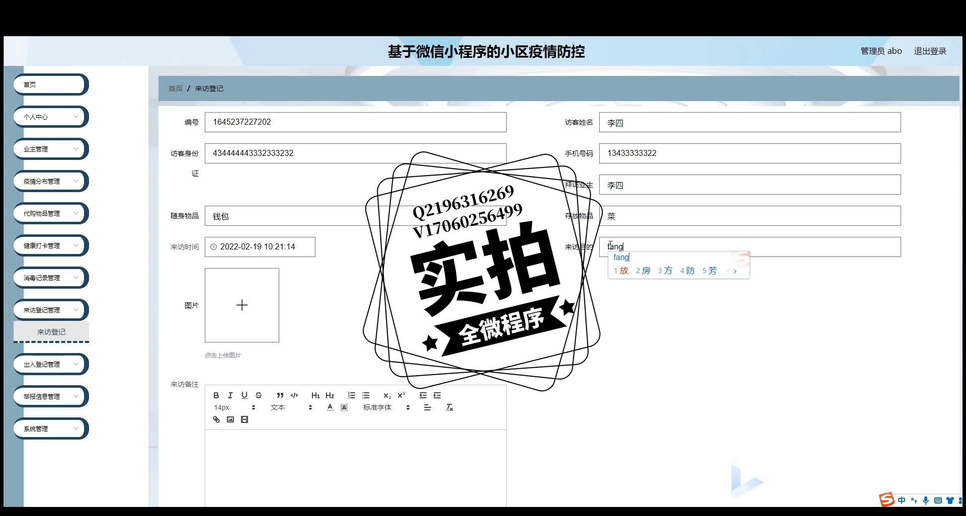This screenshot has width=966, height=516.
Task: Choose IME candidate 5 芳
Action: click(709, 271)
